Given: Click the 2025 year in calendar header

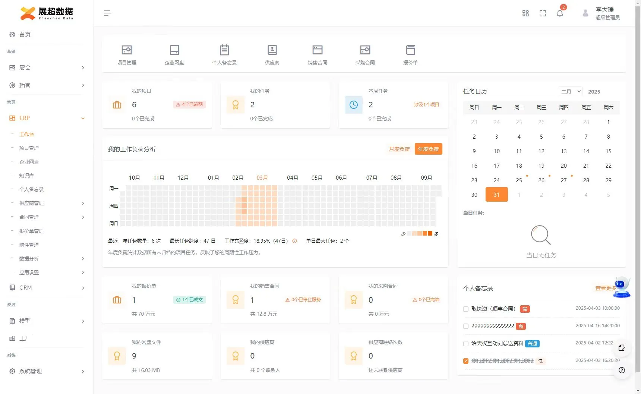Looking at the screenshot, I should click(x=594, y=92).
